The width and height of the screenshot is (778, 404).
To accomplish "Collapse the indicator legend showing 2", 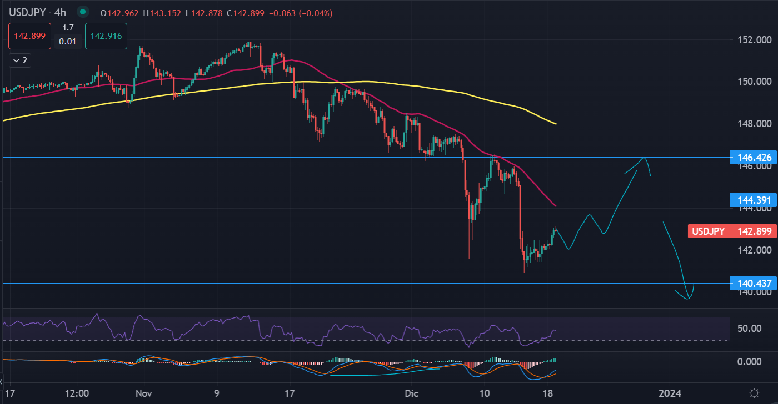I will pos(20,60).
